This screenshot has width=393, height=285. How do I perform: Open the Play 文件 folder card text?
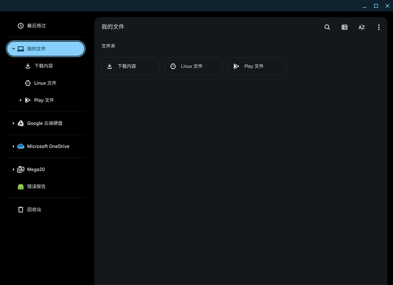[254, 66]
